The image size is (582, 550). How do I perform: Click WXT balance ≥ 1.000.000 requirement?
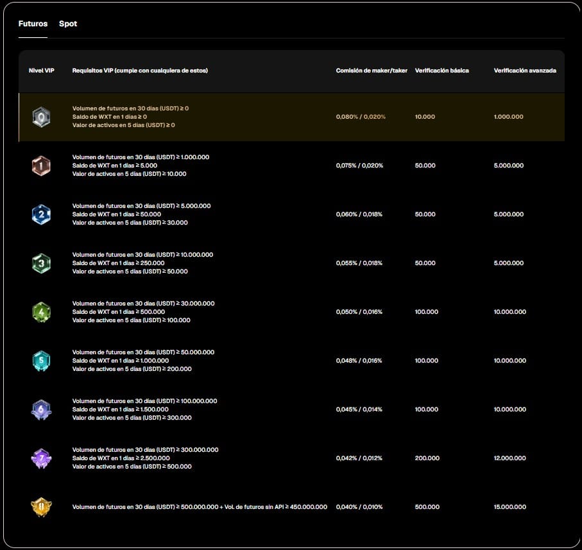(x=121, y=361)
